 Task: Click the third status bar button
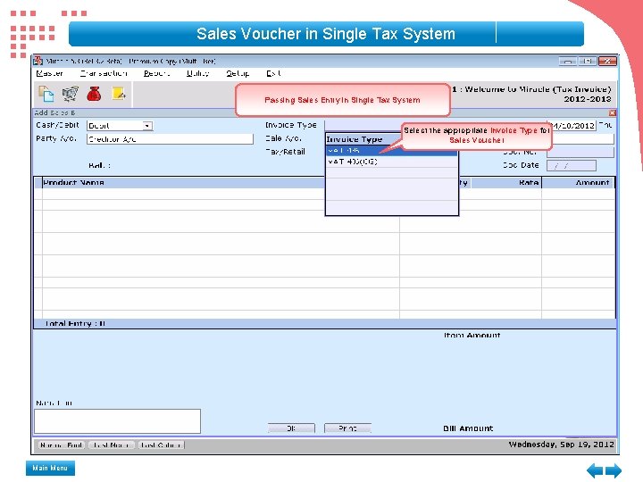[161, 445]
